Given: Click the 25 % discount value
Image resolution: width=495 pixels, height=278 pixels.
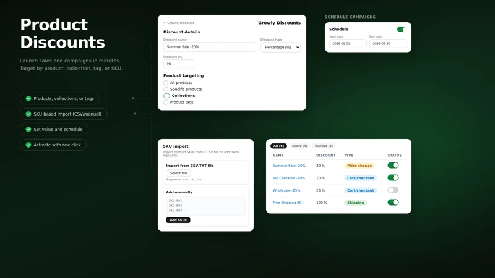Looking at the screenshot, I should (321, 190).
